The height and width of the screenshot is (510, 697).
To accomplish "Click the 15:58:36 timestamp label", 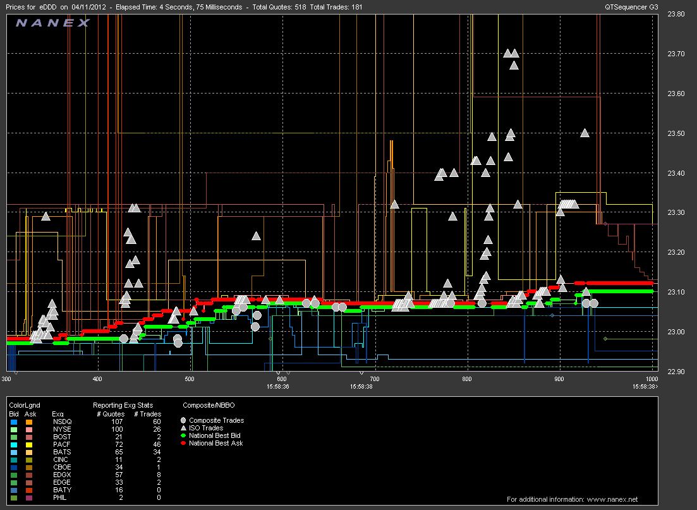I will (x=278, y=386).
